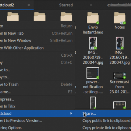This screenshot has width=131, height=131.
Task: Close the Nextcloud2 tab
Action: [29, 5]
